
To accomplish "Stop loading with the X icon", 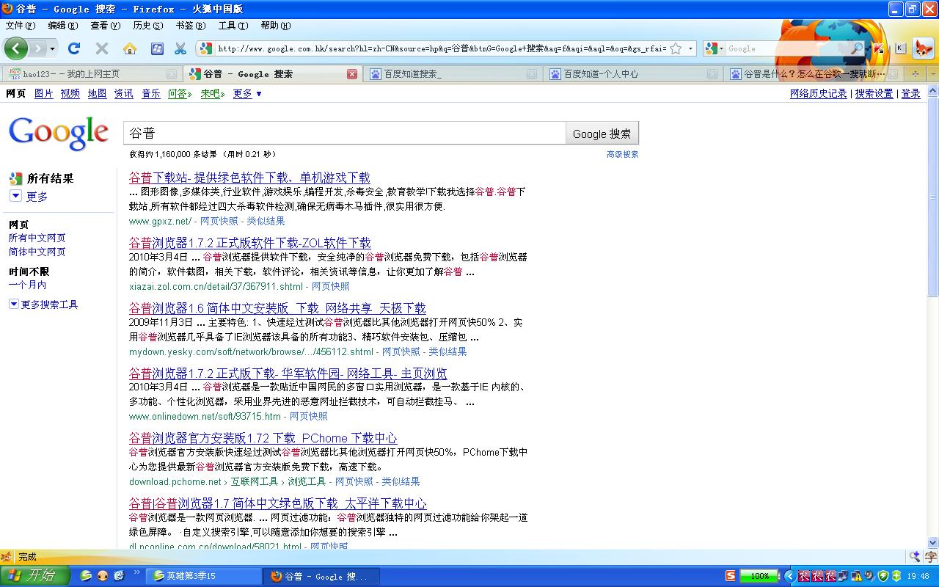I will click(x=102, y=48).
